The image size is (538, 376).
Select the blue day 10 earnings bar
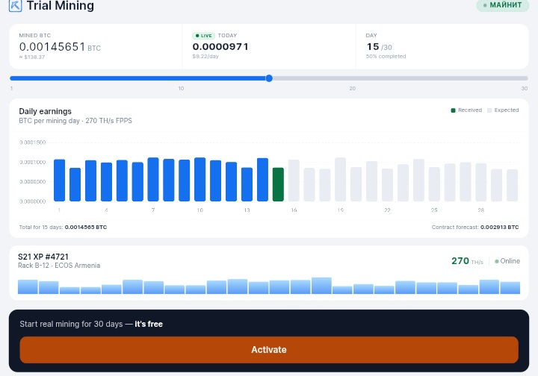200,179
